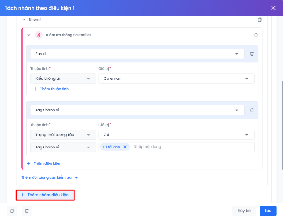This screenshot has width=283, height=218.
Task: Click the Kiểm tra thông tin Profiles heading
Action: [69, 35]
